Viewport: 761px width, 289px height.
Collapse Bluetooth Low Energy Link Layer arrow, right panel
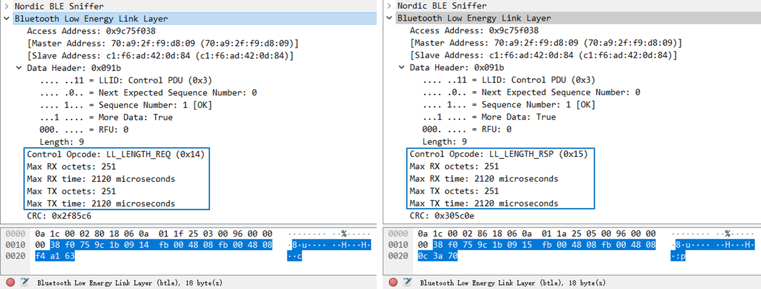click(389, 18)
